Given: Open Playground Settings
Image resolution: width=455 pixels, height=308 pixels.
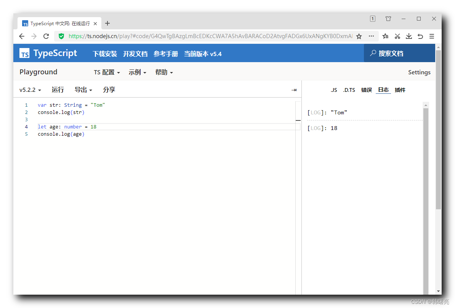Looking at the screenshot, I should click(419, 72).
